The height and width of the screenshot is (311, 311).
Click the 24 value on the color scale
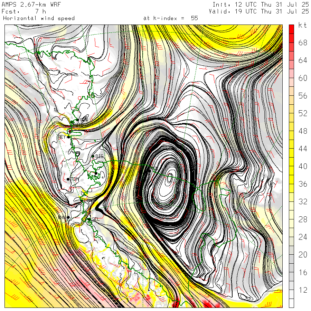coord(303,237)
